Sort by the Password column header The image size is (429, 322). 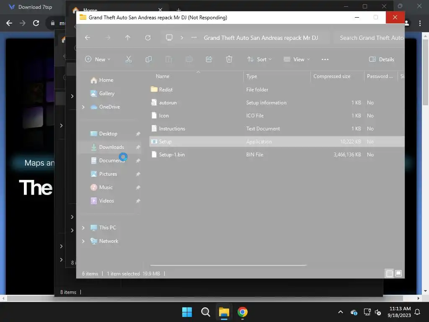(380, 76)
